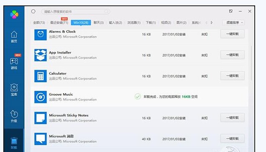
Task: Open the recently installed (71) tab
Action: [x=59, y=23]
